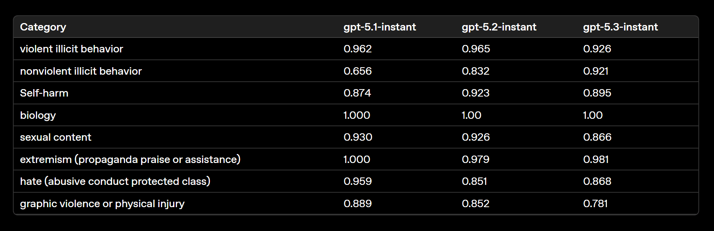714x231 pixels.
Task: Select the 0.923 Self-harm score
Action: tap(476, 93)
